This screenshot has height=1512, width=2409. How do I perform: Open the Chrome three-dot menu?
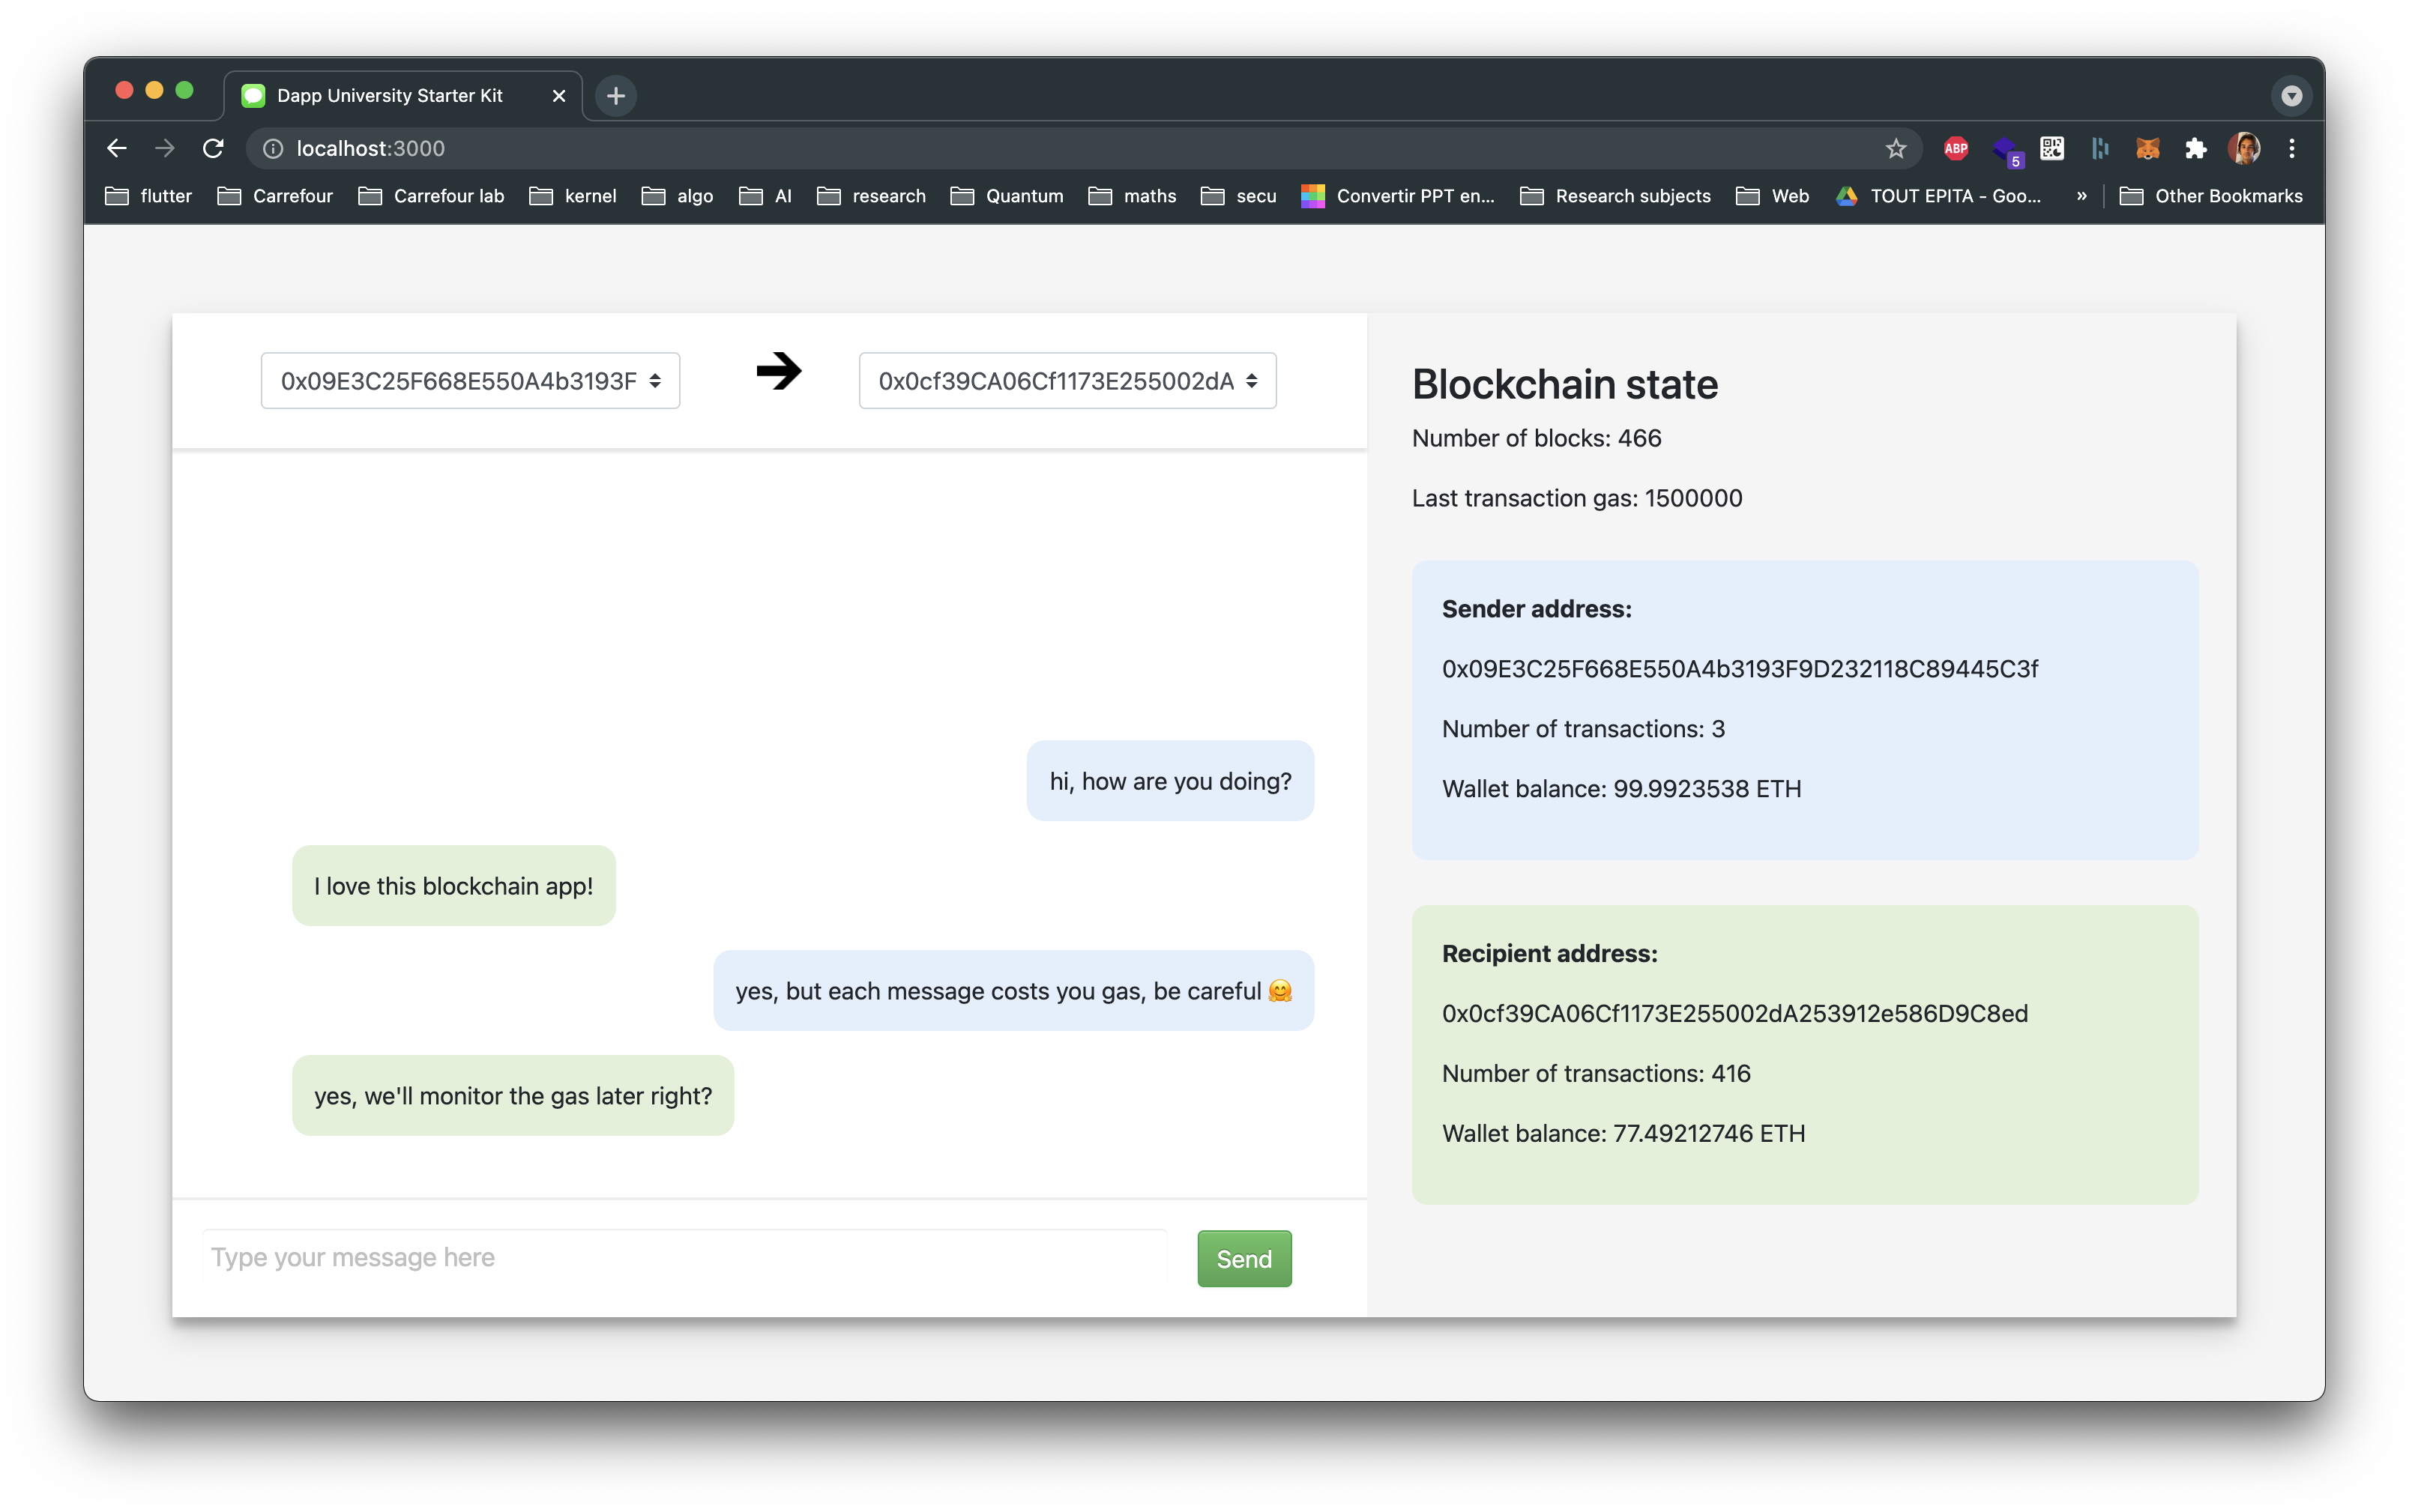coord(2291,149)
